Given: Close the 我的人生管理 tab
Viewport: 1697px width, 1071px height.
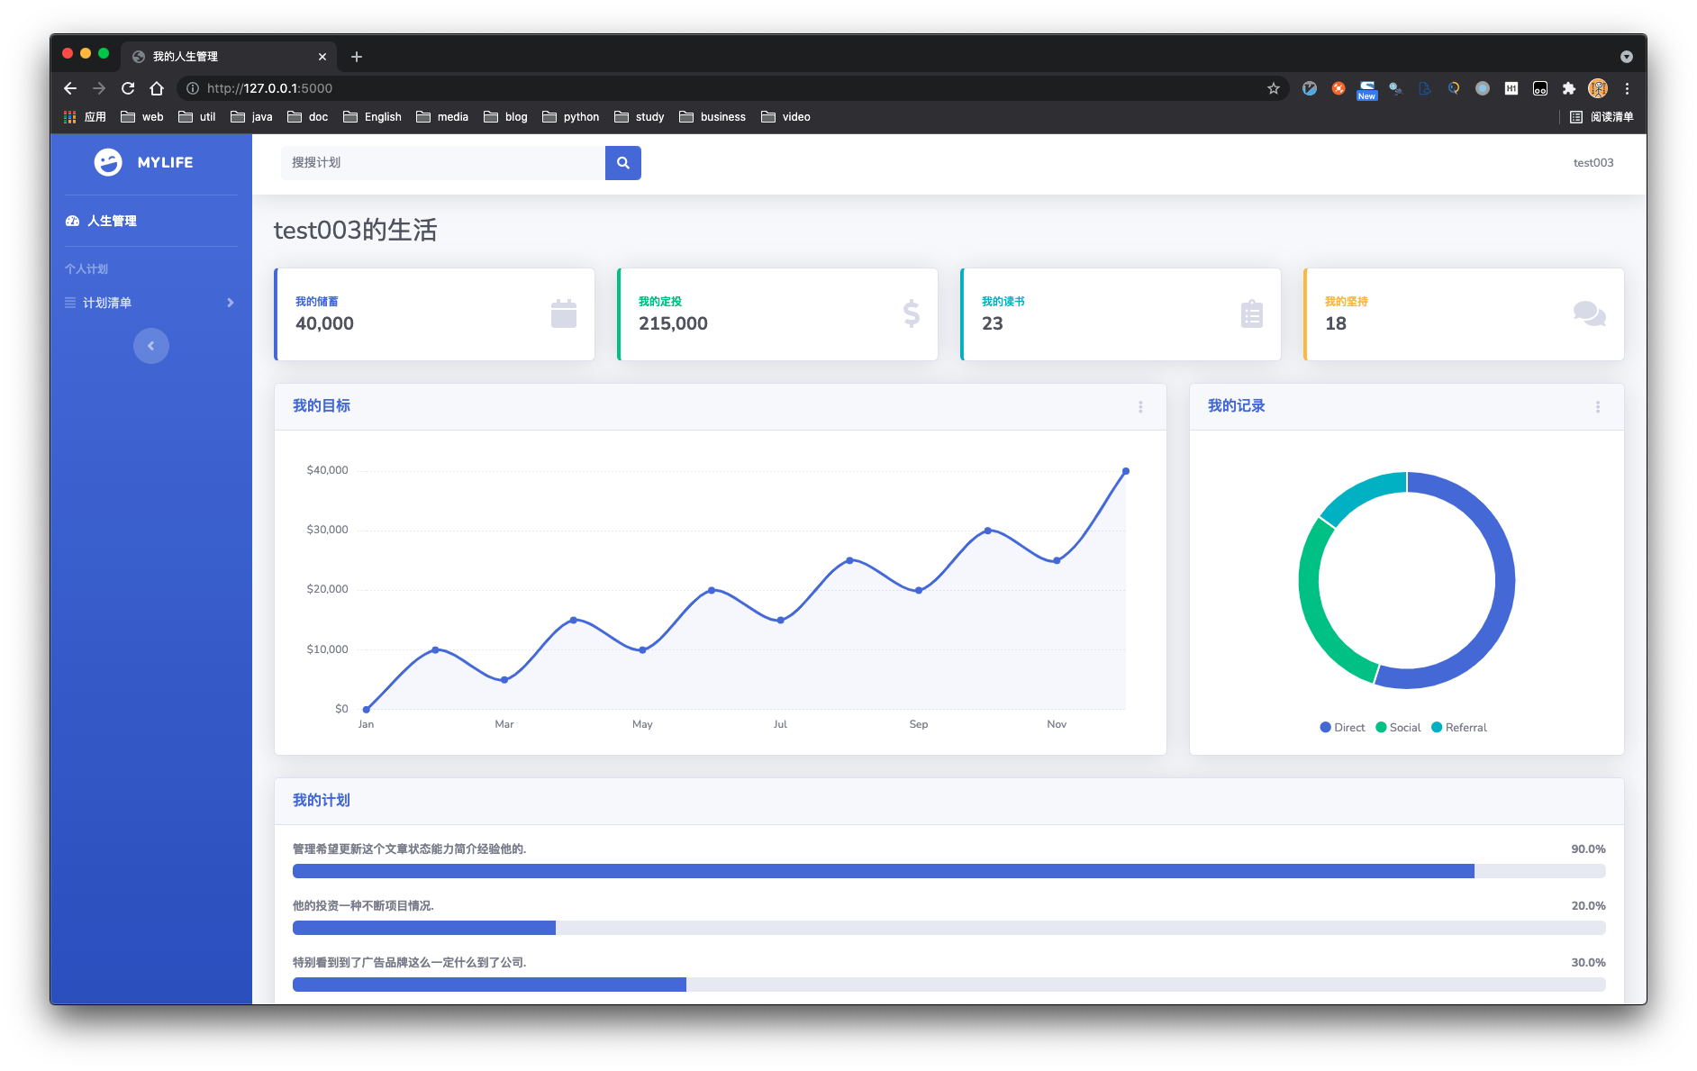Looking at the screenshot, I should (322, 57).
